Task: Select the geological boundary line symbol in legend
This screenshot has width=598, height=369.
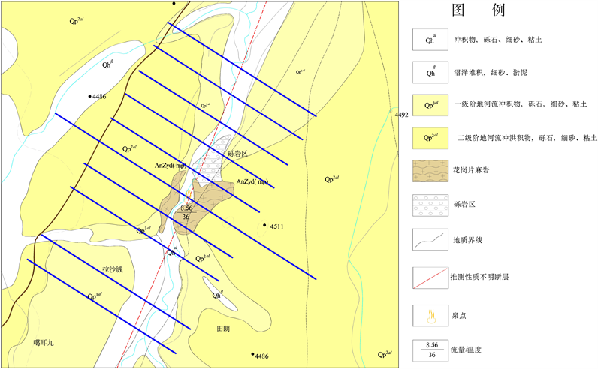Action: point(430,241)
